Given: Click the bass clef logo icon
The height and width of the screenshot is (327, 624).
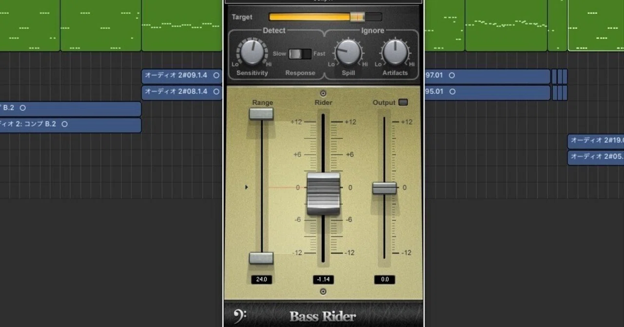Looking at the screenshot, I should click(239, 316).
